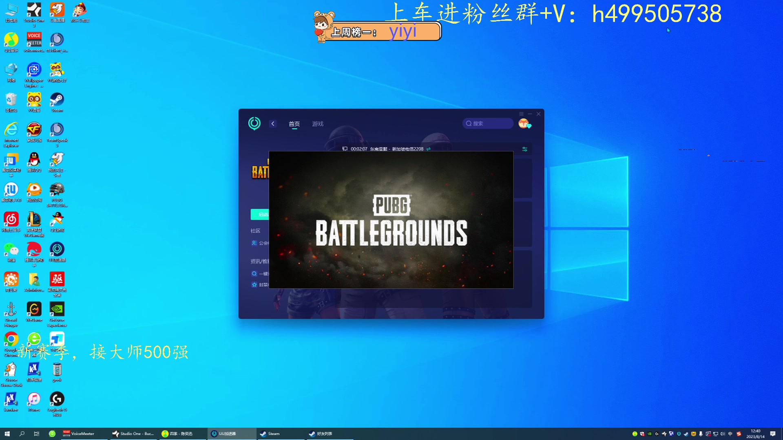The image size is (783, 440).
Task: Switch to UU加速器 taskbar button
Action: [x=231, y=434]
